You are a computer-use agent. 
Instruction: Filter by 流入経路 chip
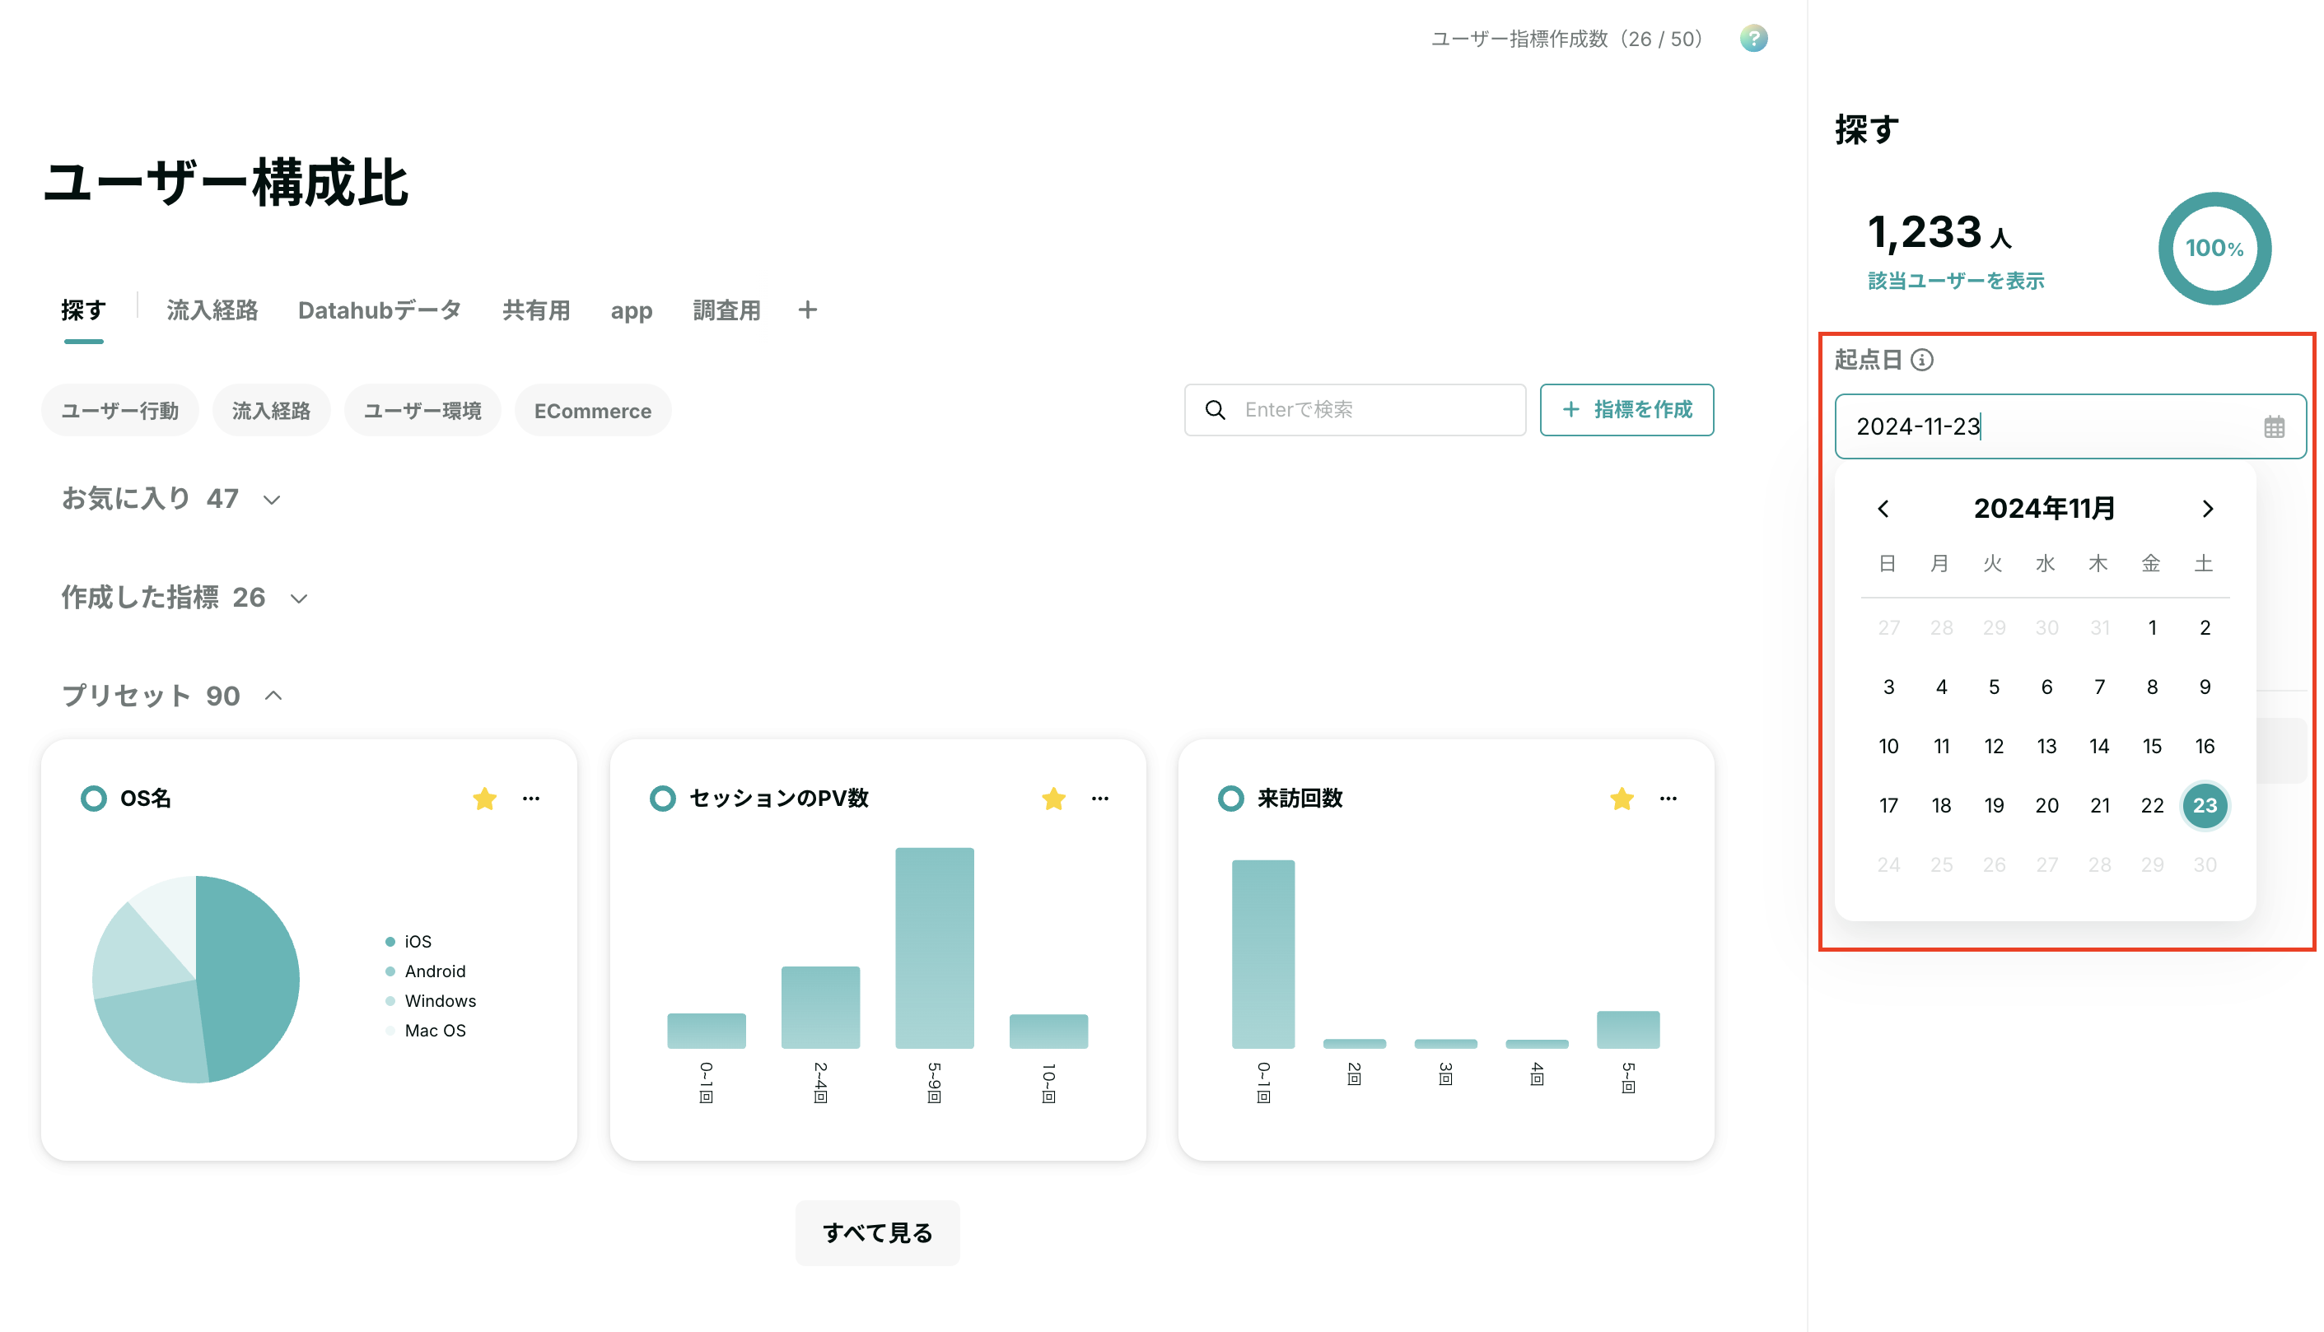tap(271, 411)
